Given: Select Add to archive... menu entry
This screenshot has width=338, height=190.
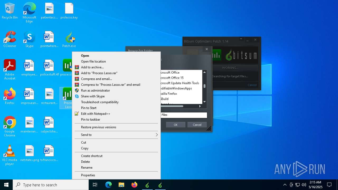Looking at the screenshot, I should (116, 67).
